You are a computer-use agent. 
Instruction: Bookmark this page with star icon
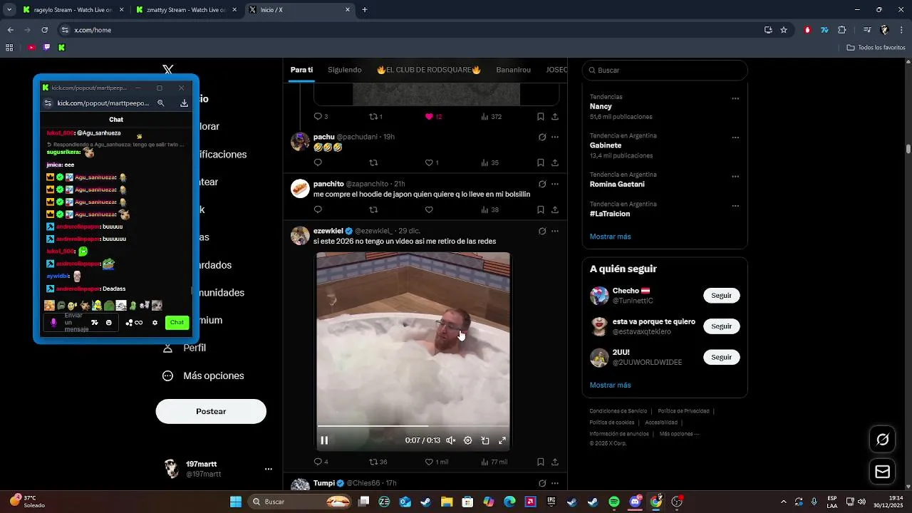[784, 30]
